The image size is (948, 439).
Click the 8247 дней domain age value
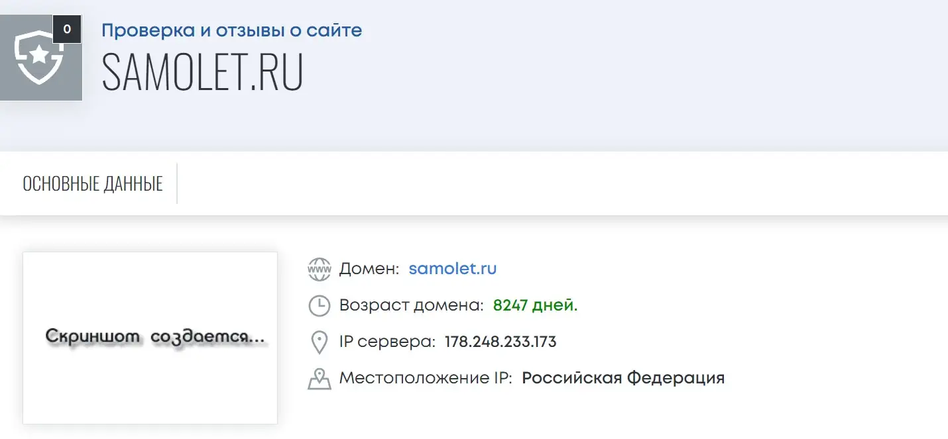click(x=536, y=306)
